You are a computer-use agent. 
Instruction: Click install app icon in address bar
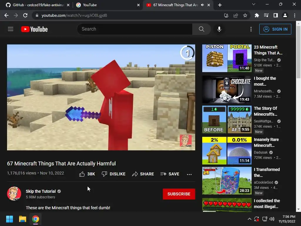tap(226, 15)
